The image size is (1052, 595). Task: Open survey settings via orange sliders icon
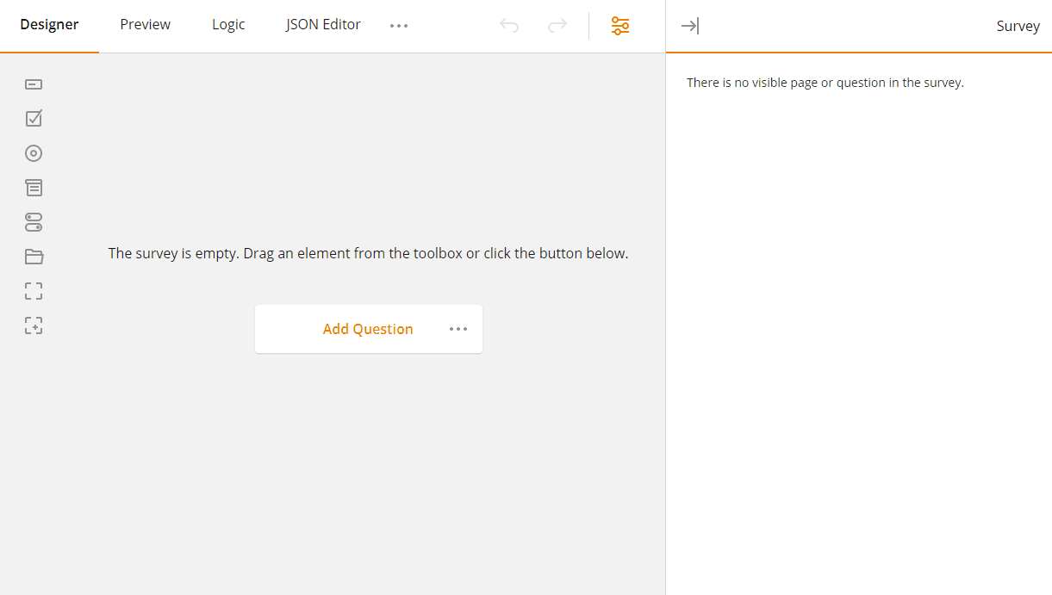(x=619, y=26)
